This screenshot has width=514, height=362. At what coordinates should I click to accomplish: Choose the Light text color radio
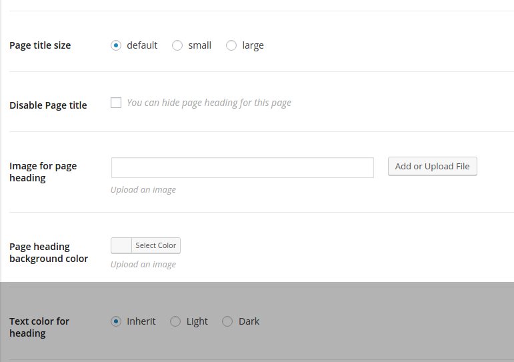click(x=175, y=321)
